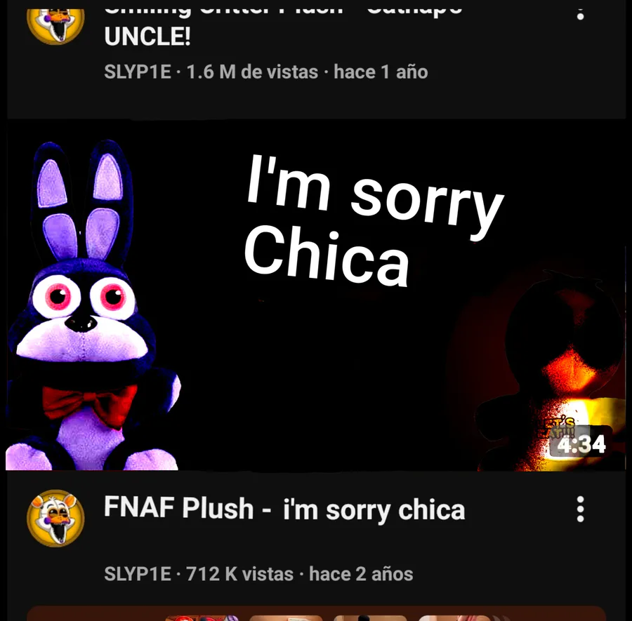Open three-dot menu for "i'm sorry chica" video

click(x=580, y=509)
